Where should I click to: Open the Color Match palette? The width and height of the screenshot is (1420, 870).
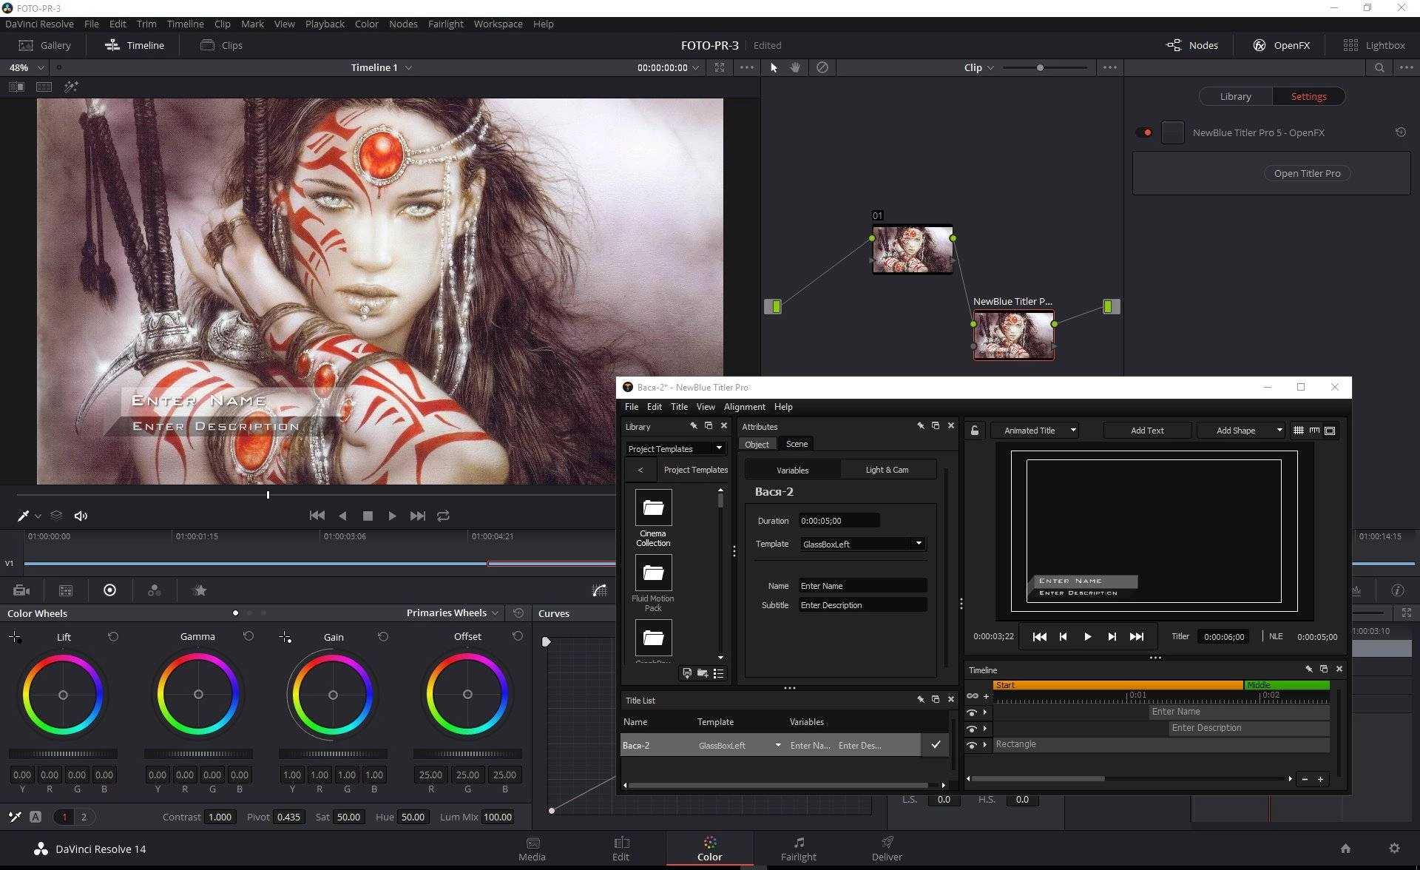point(66,590)
